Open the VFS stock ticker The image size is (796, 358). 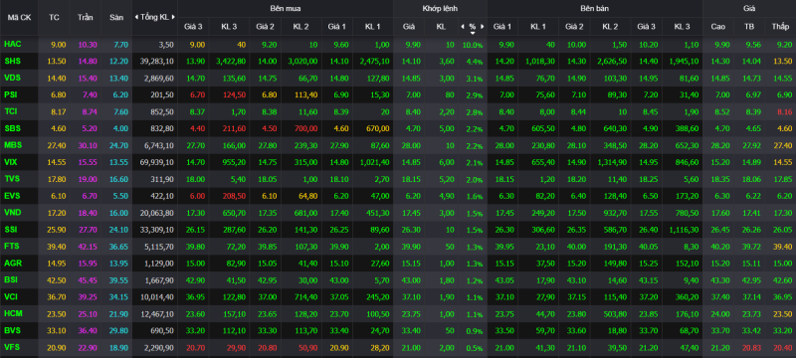pyautogui.click(x=12, y=347)
